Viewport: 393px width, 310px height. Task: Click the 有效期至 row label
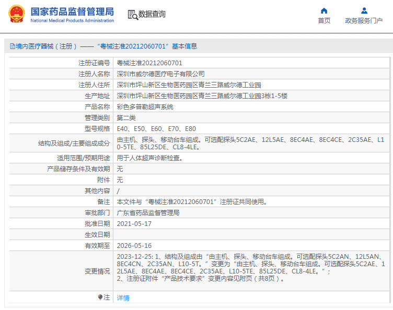[97, 246]
